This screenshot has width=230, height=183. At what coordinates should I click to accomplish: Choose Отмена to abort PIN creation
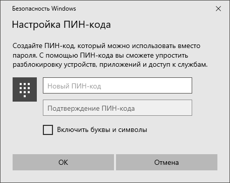[x=166, y=162]
